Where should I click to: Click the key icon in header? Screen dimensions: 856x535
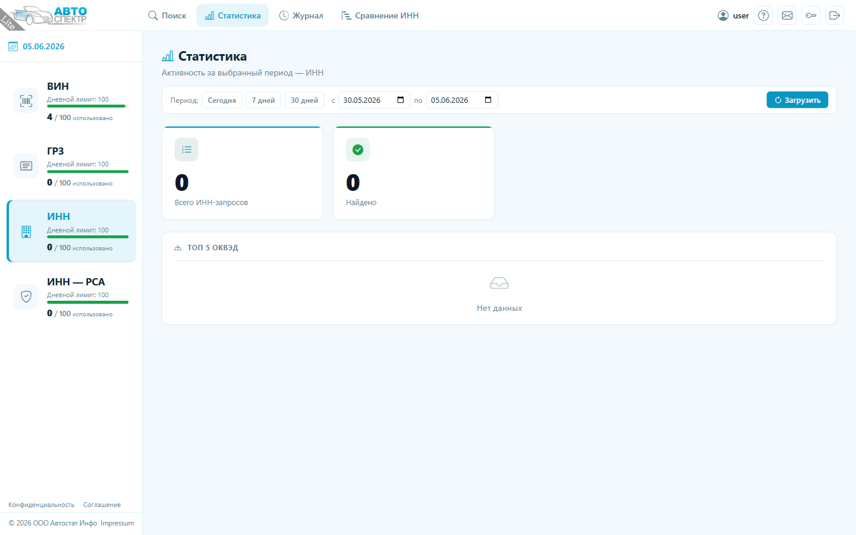click(811, 15)
